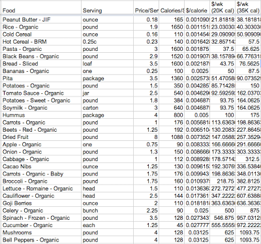The width and height of the screenshot is (261, 244).
Task: Select the 'Black Beans - Organic' cell
Action: point(41,56)
